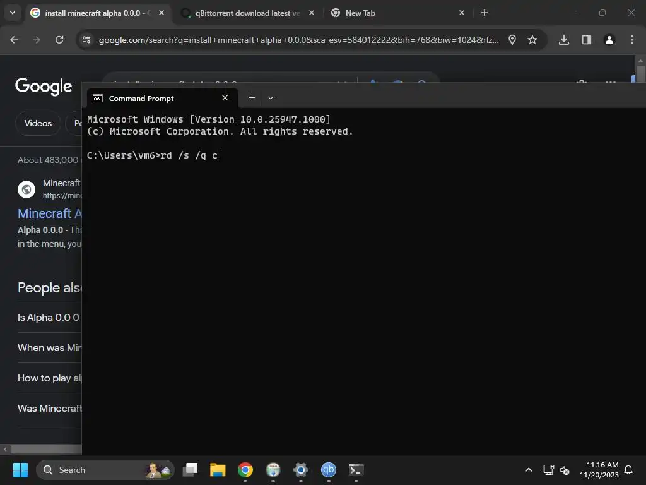
Task: Expand the 'When was Min...' question
Action: (x=49, y=348)
